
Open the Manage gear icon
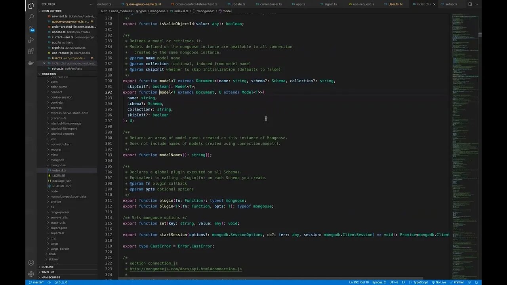[31, 274]
